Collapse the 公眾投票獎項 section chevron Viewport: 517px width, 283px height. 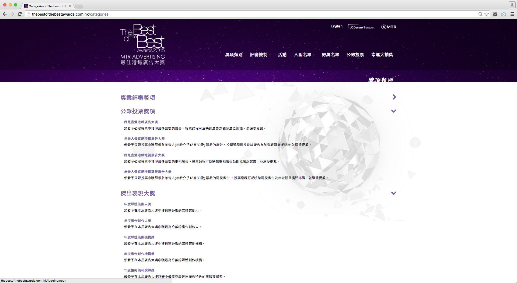point(394,111)
